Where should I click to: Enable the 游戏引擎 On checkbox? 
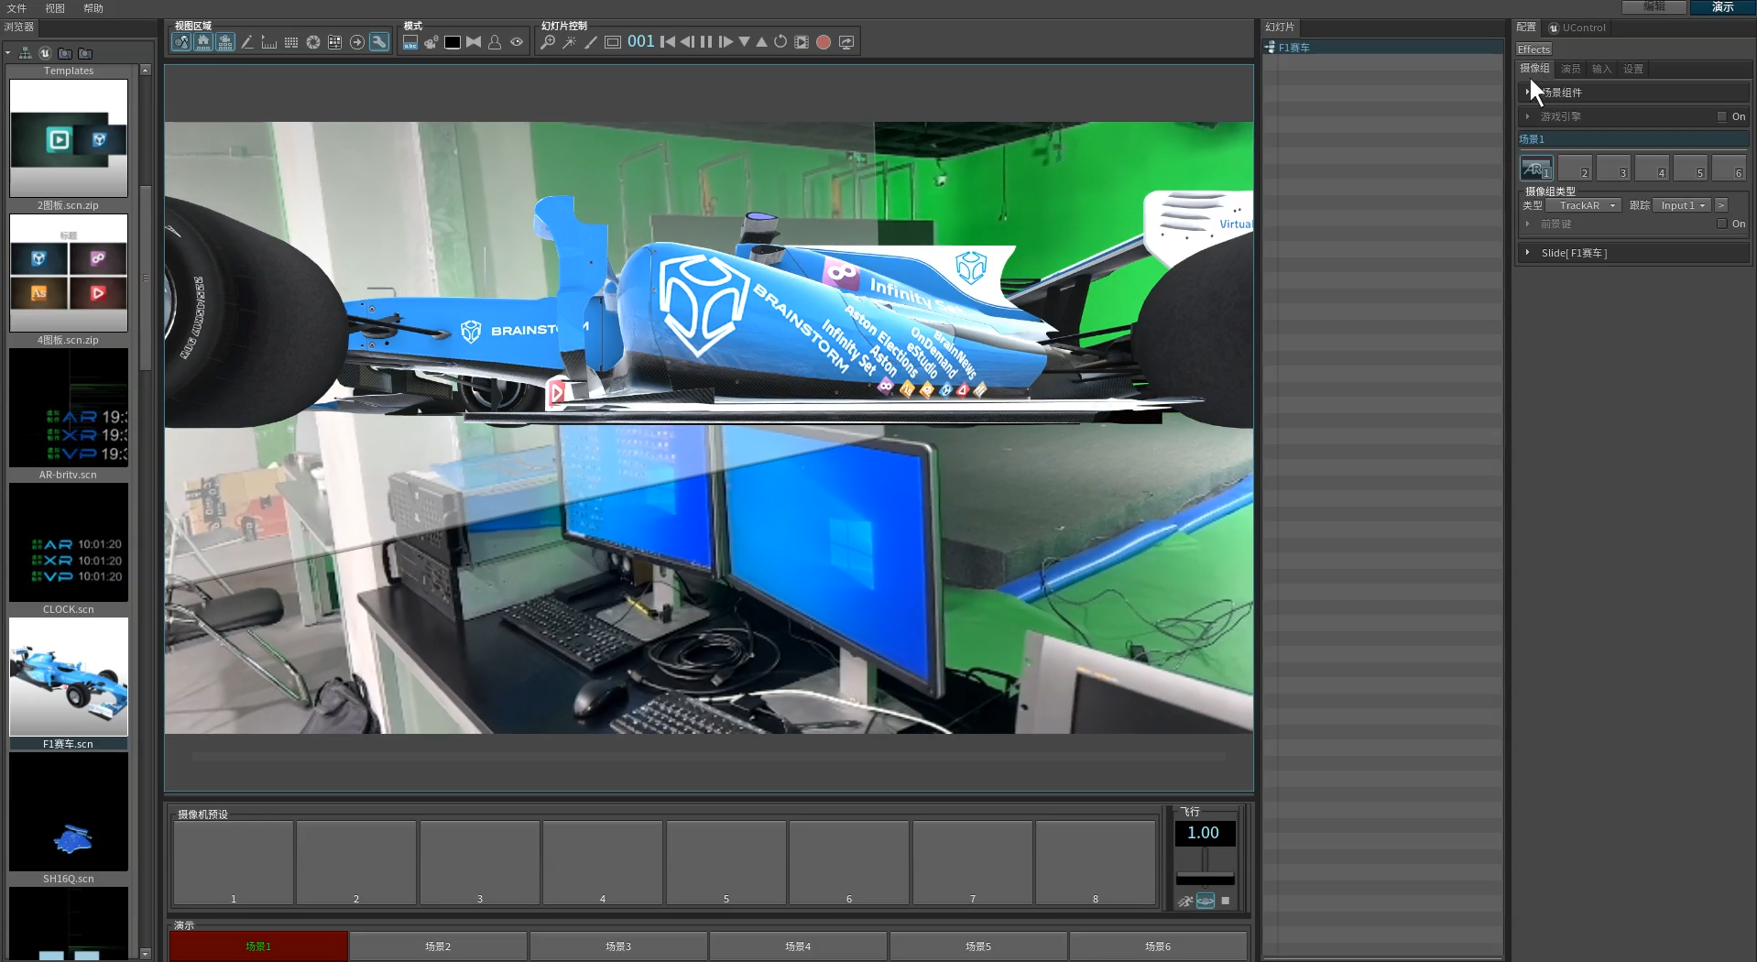click(x=1722, y=116)
